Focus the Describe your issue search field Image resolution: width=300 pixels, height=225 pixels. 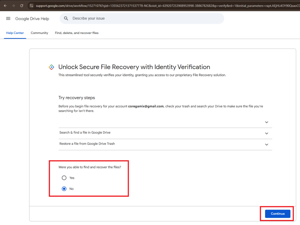click(x=142, y=18)
